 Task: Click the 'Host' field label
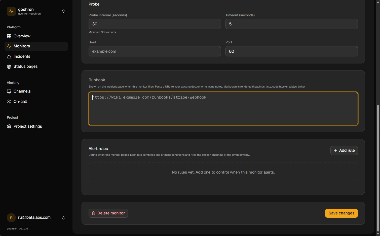click(92, 42)
